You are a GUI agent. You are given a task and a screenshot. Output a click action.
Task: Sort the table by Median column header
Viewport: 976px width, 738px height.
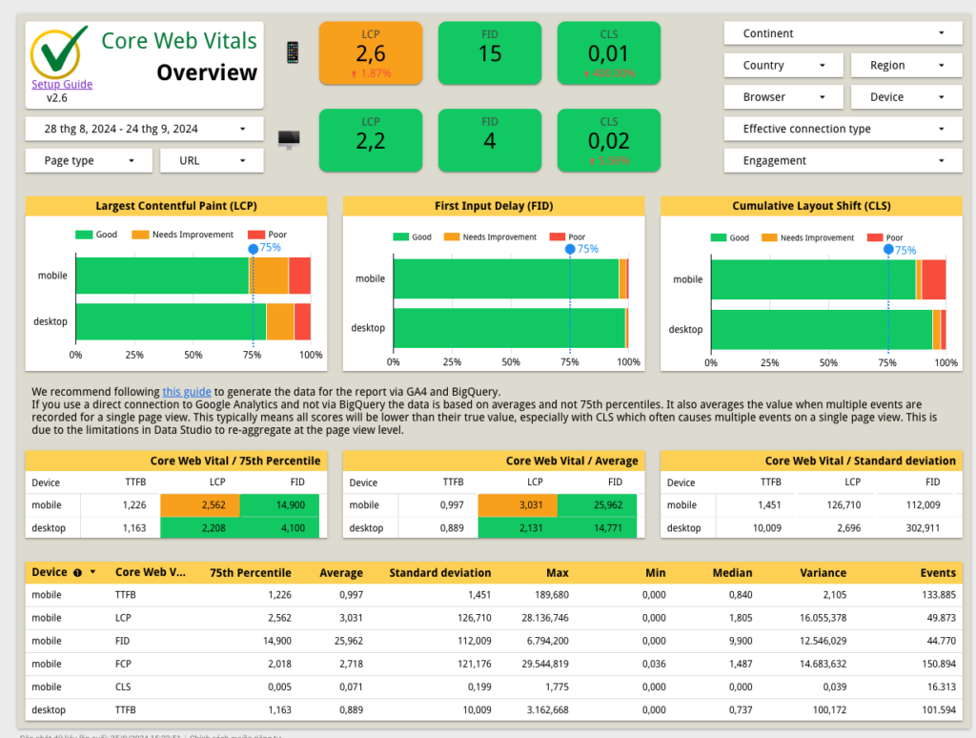click(733, 573)
